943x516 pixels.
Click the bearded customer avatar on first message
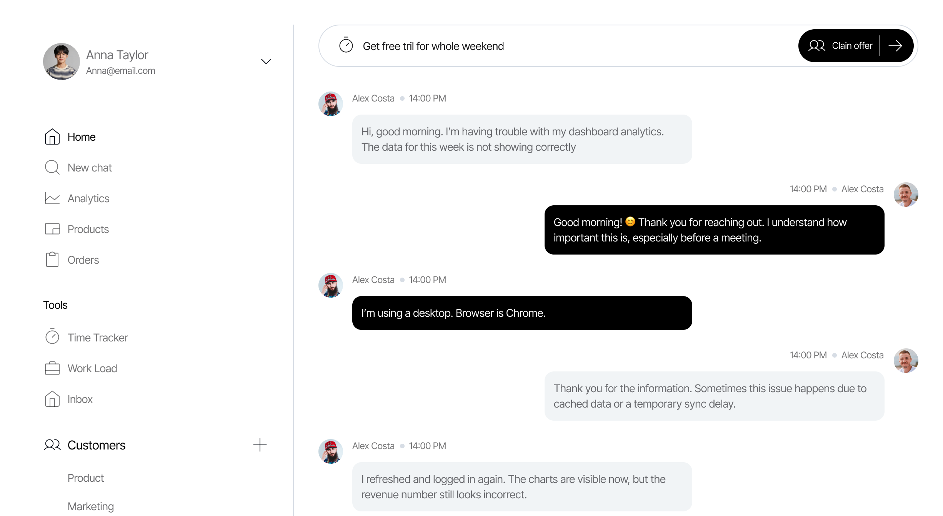(331, 104)
